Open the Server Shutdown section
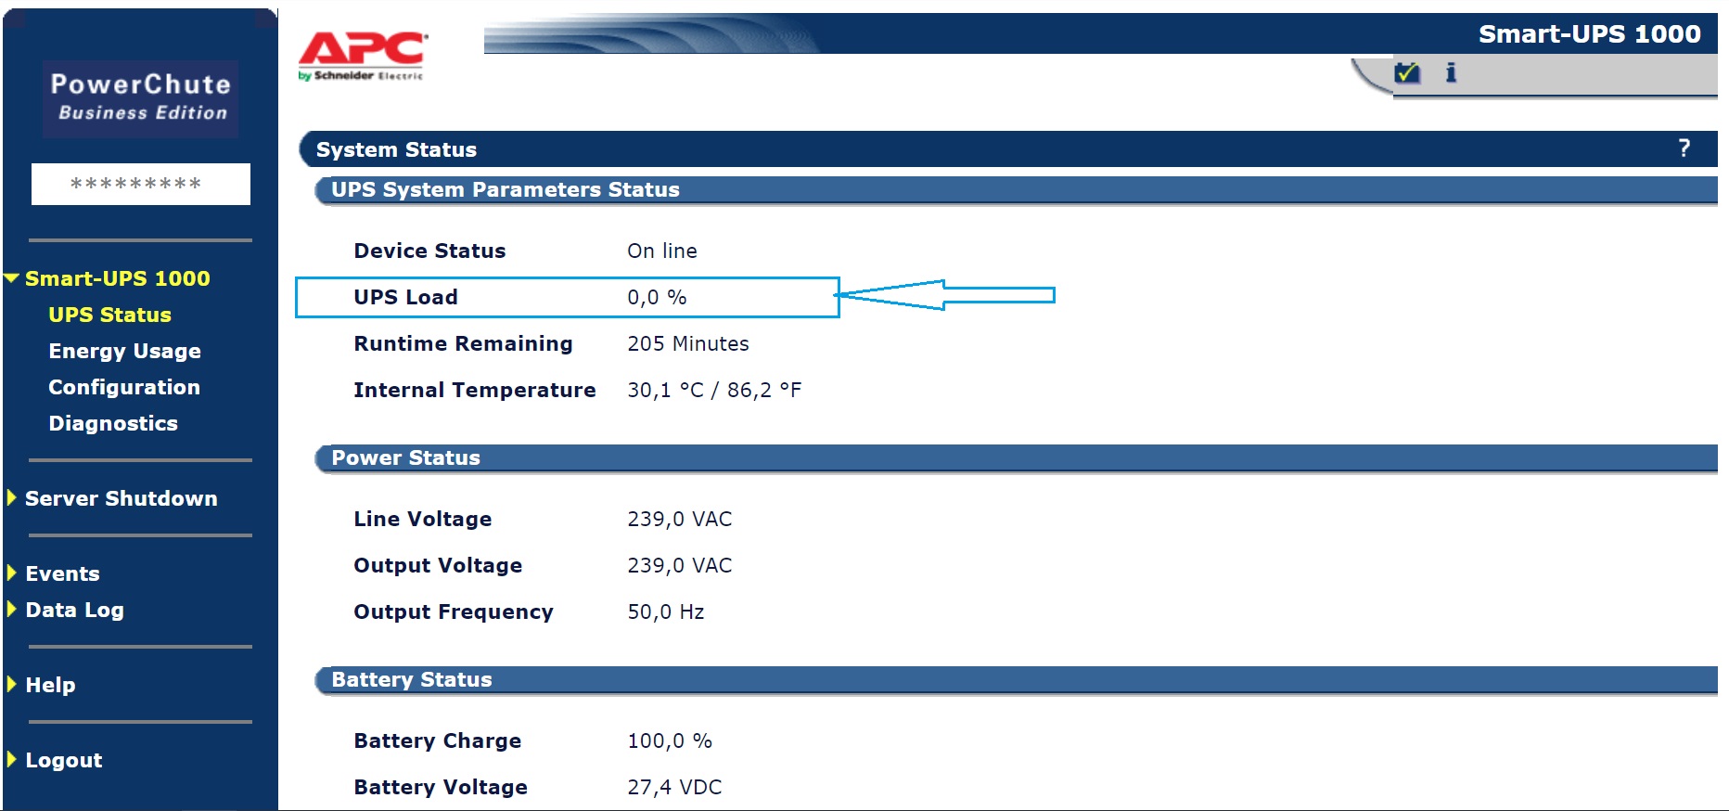Viewport: 1729px width, 811px height. pos(122,498)
